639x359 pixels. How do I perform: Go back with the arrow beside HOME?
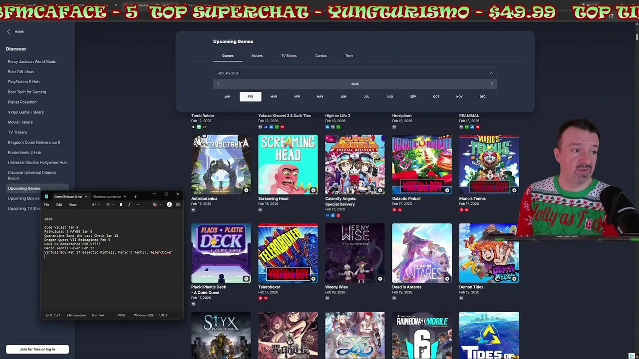(x=8, y=31)
